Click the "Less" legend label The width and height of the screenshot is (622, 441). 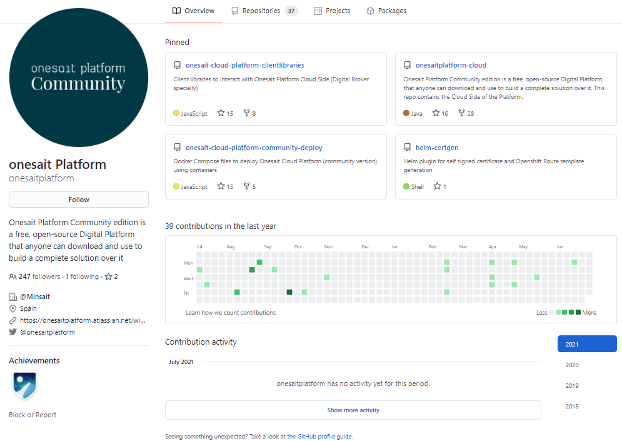(541, 312)
